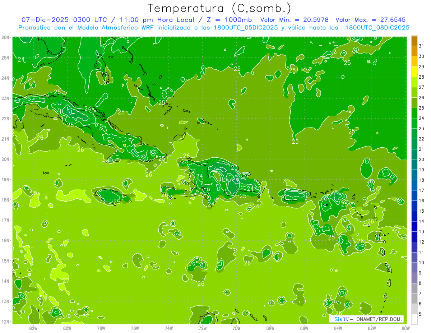Image resolution: width=431 pixels, height=333 pixels.
Task: Click the longitude axis label 62W
Action: 372,328
